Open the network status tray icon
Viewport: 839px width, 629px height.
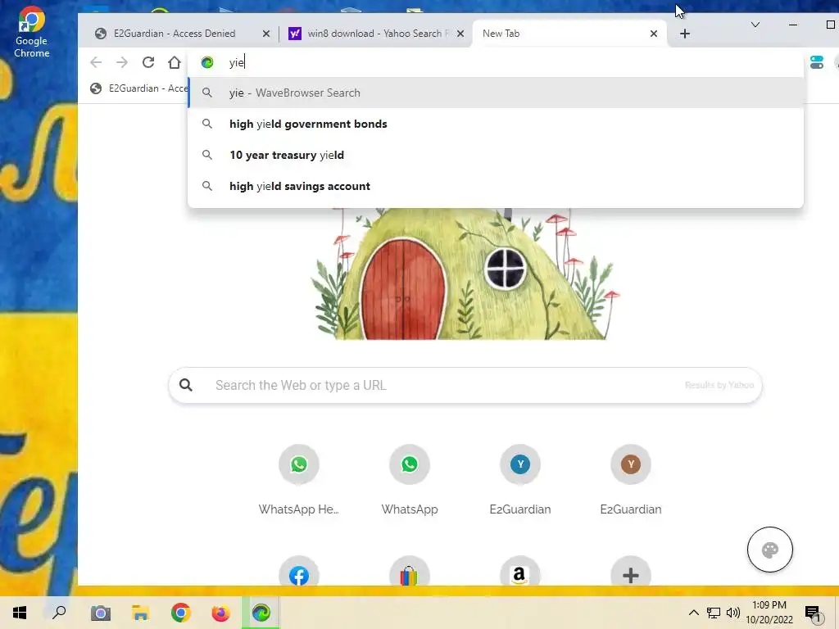714,613
